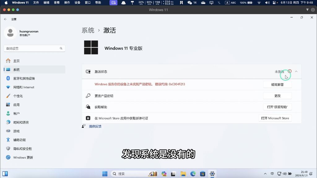Click the tray volume speaker icon
This screenshot has width=317, height=178.
285,174
